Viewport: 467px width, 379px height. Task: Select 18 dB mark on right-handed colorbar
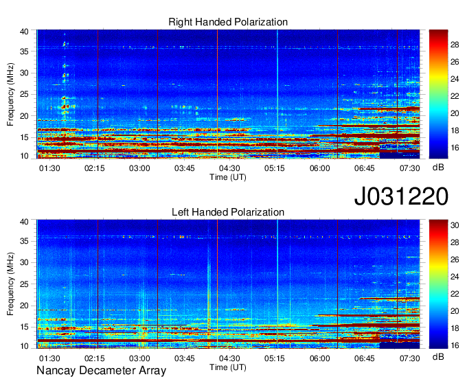point(455,130)
